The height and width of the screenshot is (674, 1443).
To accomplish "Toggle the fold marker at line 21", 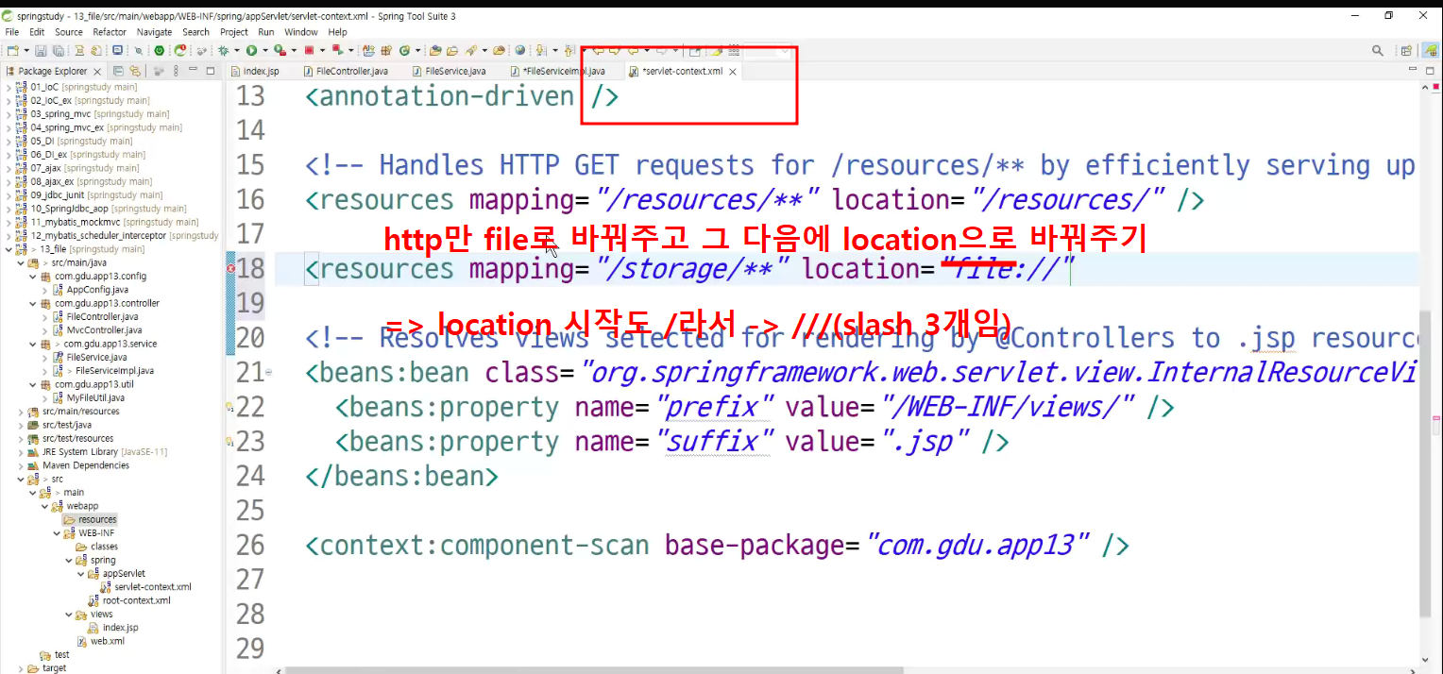I will click(x=268, y=373).
